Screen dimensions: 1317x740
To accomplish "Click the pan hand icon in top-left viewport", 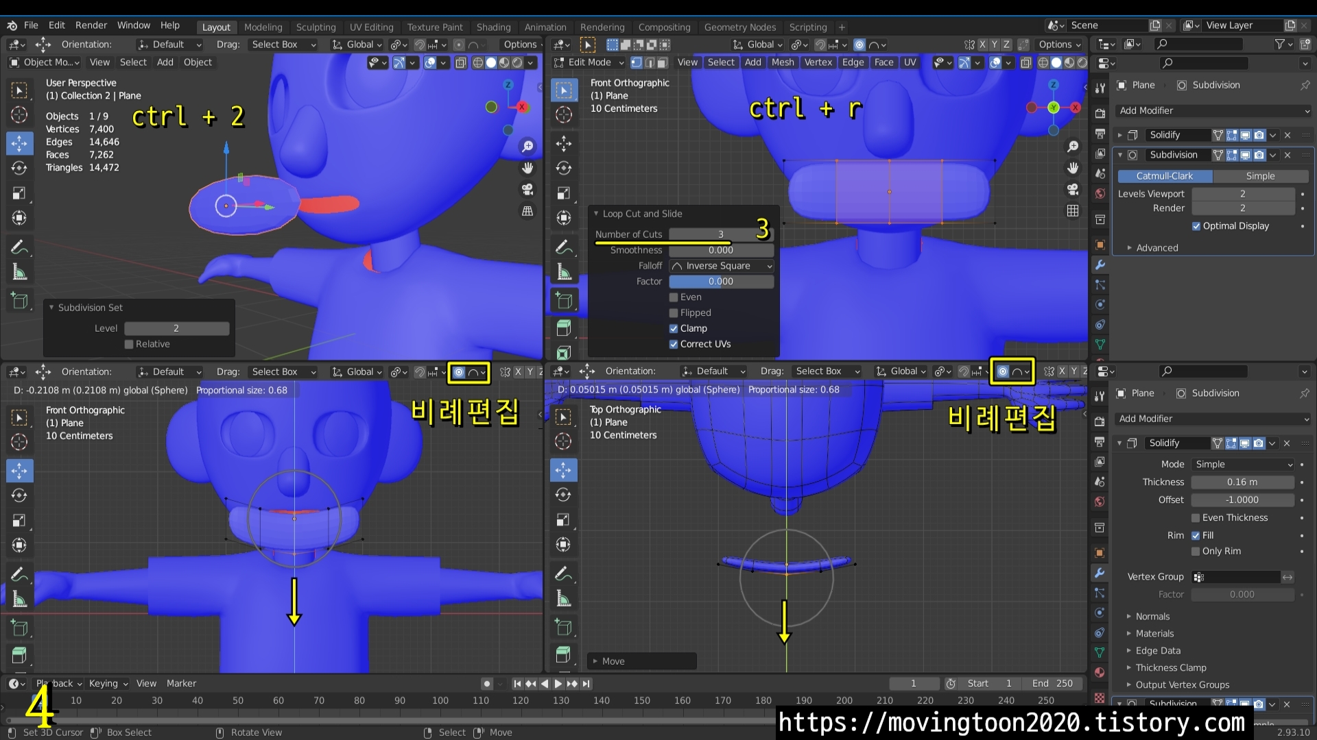I will [x=527, y=168].
